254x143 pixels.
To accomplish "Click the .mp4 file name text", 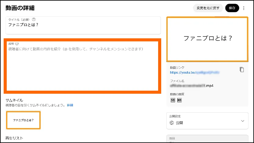I will coord(191,86).
